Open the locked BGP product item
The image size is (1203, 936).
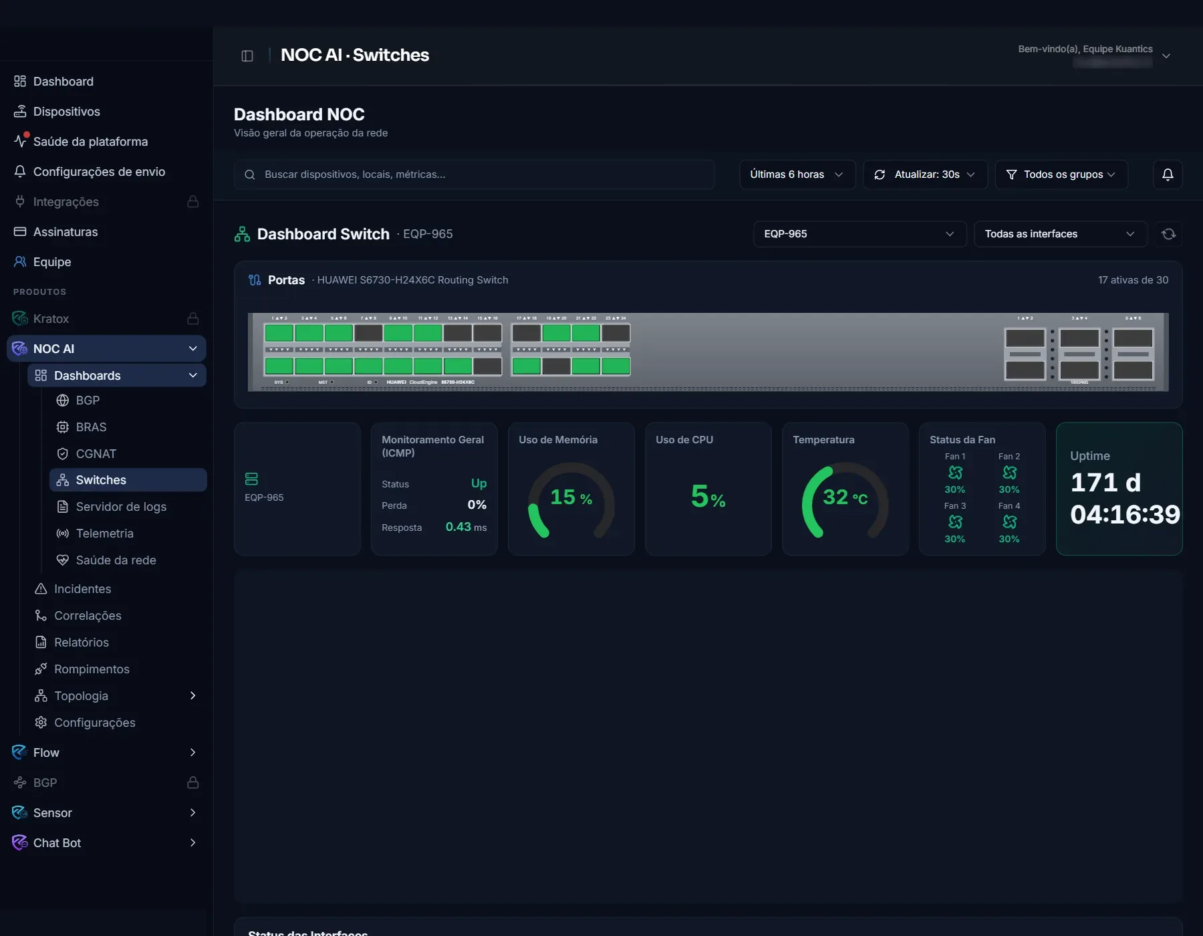(107, 783)
